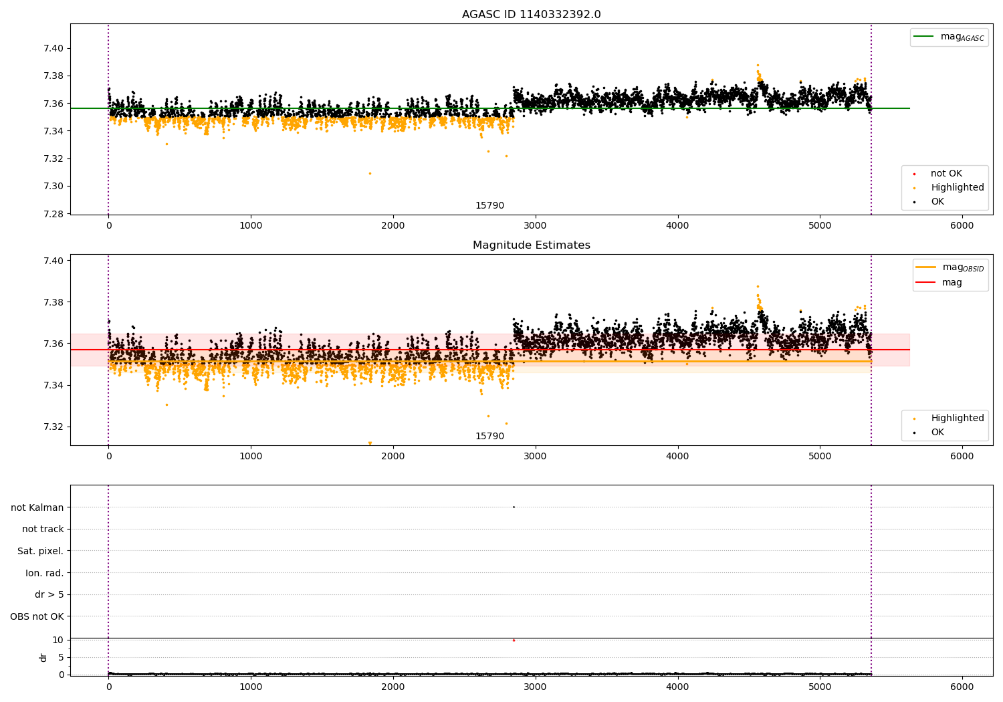The image size is (1003, 702).
Task: Select the "not track" row label
Action: point(43,530)
